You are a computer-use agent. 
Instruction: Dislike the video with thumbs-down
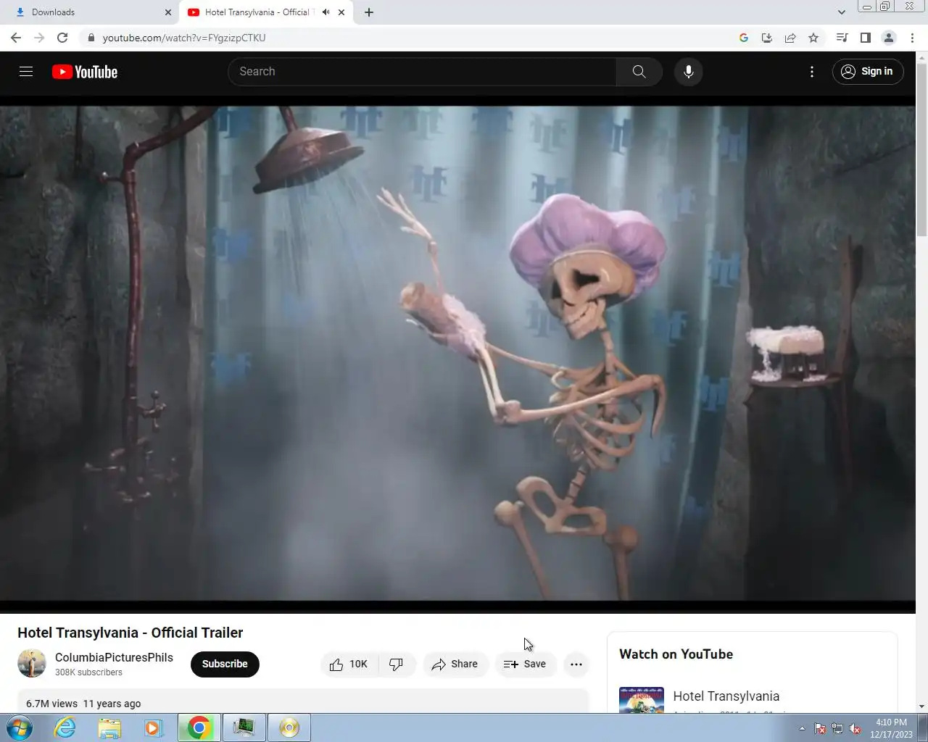click(397, 664)
